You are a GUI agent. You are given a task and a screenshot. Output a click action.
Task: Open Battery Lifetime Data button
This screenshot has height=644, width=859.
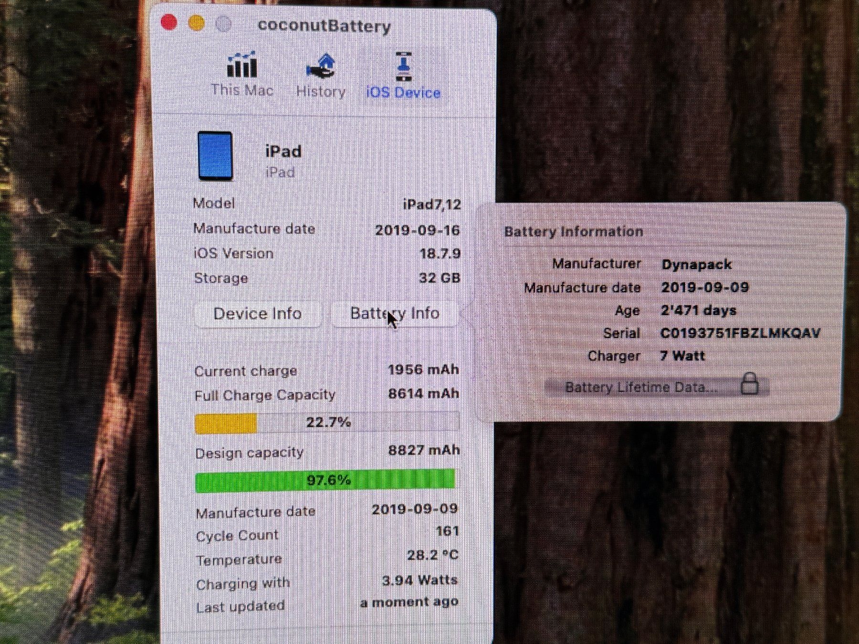[657, 386]
